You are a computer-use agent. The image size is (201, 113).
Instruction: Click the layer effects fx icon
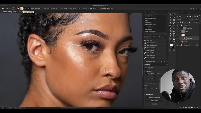tap(183, 107)
